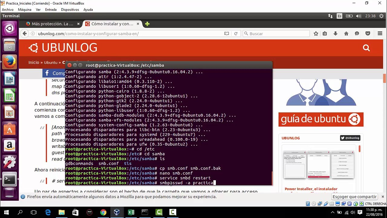
Task: Open the battery indicator in Ubuntu panel
Action: [349, 16]
